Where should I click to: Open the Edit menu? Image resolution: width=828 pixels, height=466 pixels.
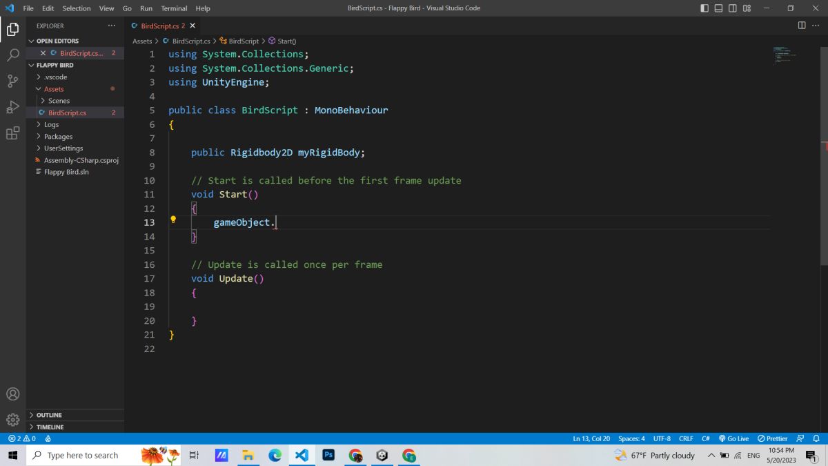[48, 8]
